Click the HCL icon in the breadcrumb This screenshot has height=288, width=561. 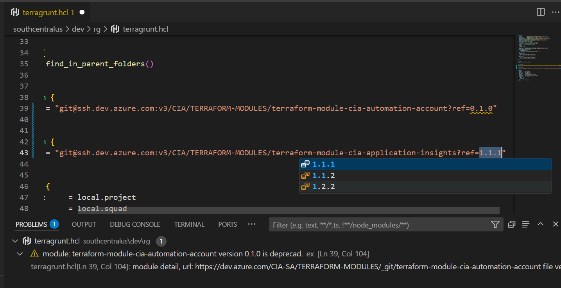pos(115,29)
